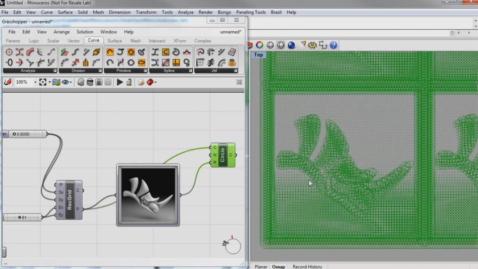This screenshot has height=269, width=478.
Task: Toggle Record History in status bar
Action: [x=307, y=266]
